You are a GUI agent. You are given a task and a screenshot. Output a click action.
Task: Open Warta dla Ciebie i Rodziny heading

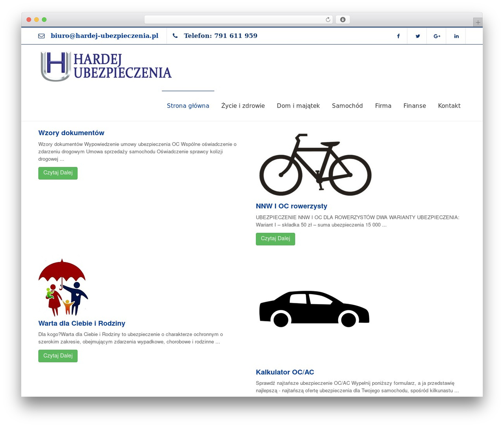[x=82, y=324]
